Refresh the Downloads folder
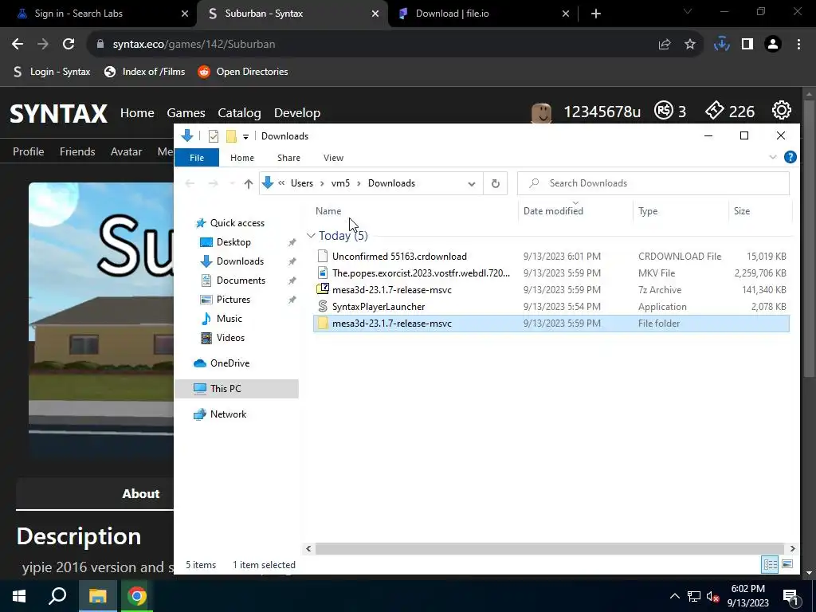 pyautogui.click(x=496, y=184)
